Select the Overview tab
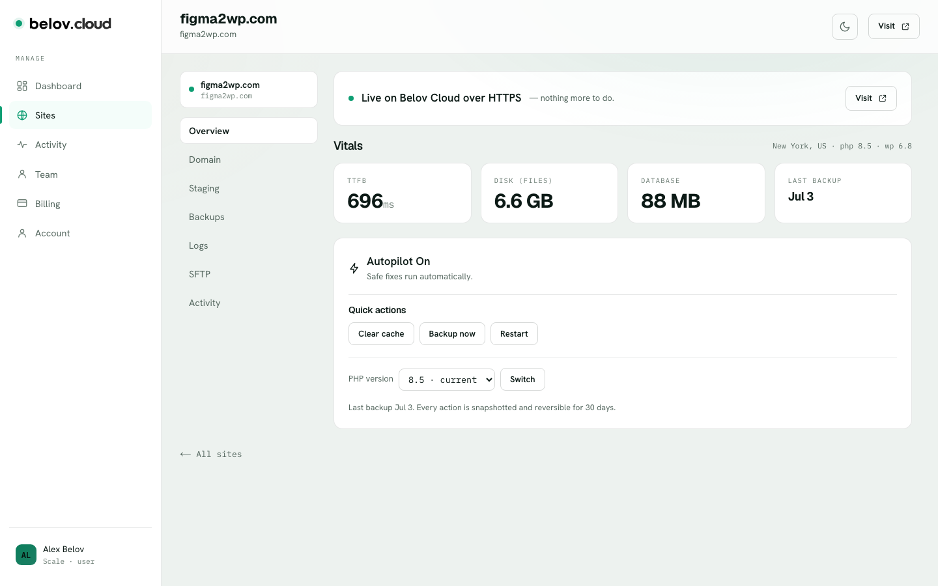Screen dimensions: 938x586 [249, 131]
